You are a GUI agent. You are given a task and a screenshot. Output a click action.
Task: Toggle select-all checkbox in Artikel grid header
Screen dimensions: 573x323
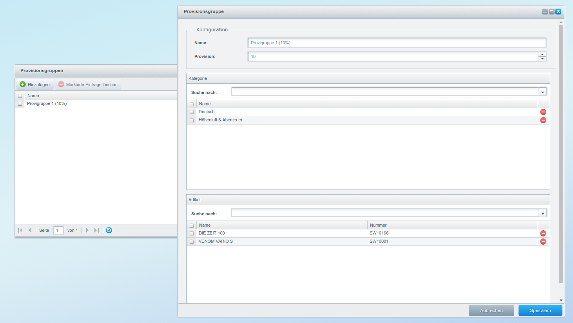[x=192, y=226]
